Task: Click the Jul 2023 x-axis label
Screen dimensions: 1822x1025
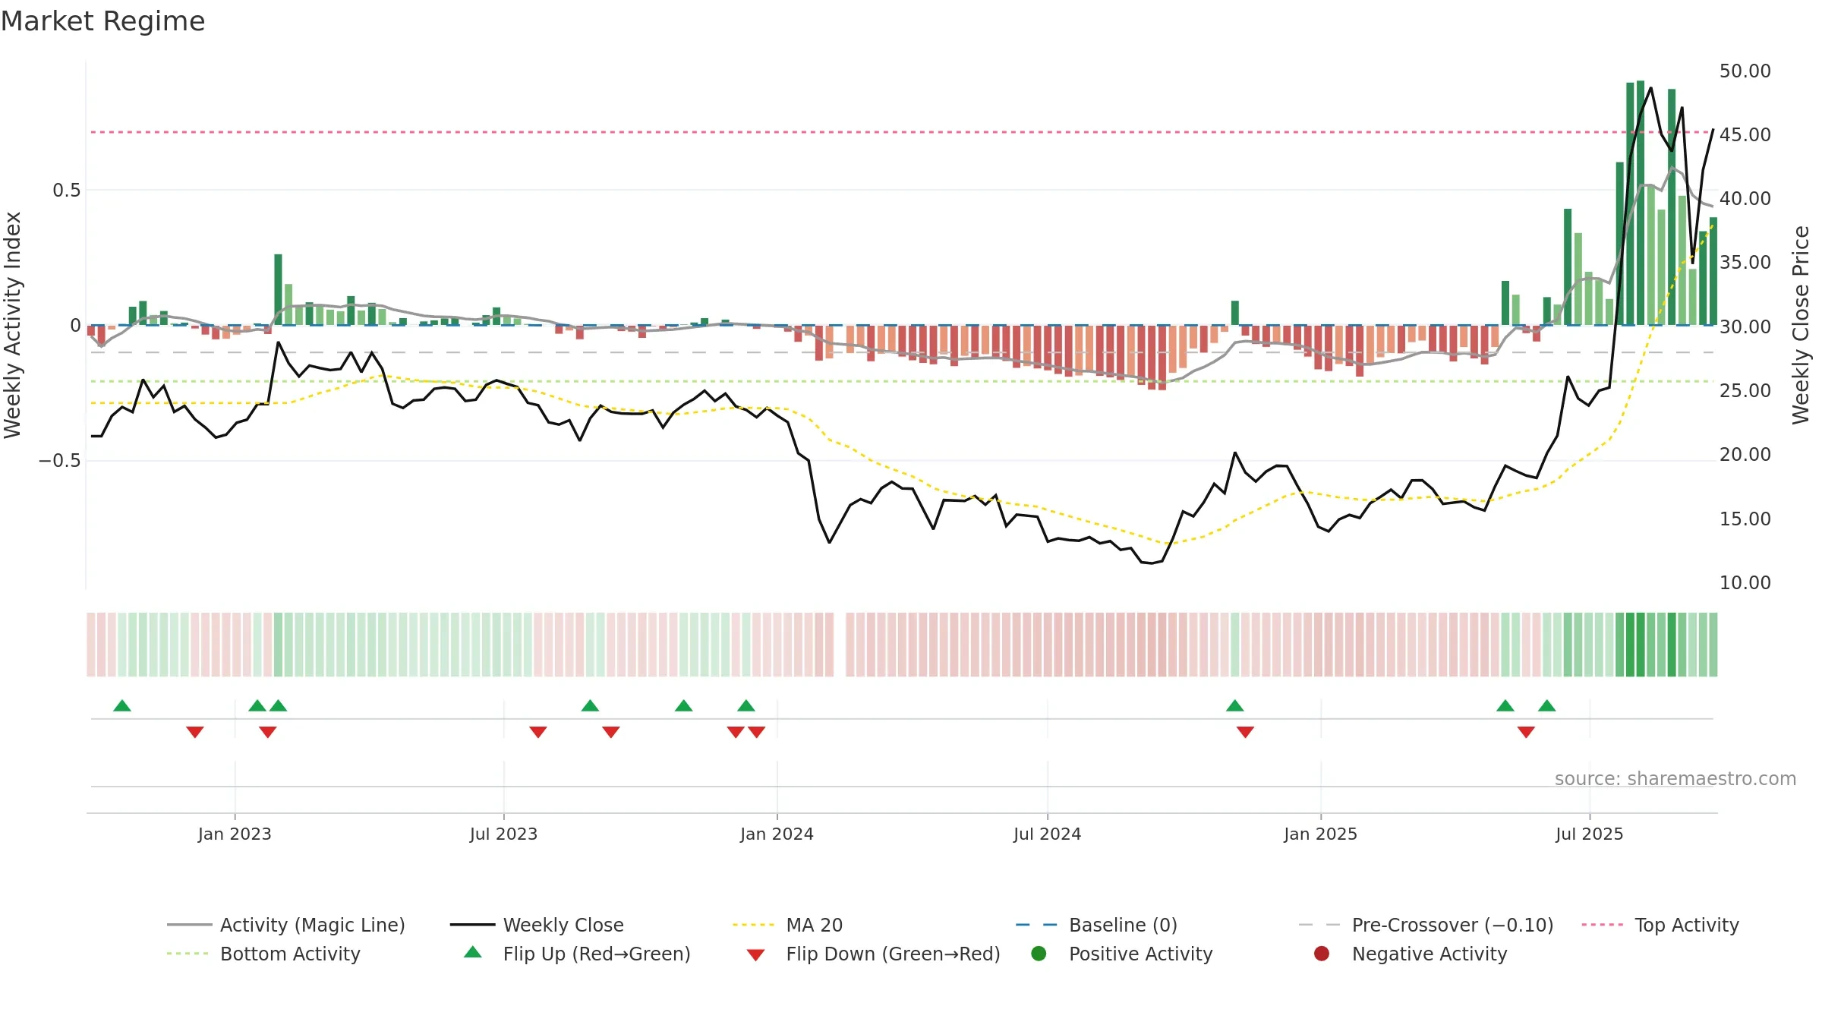Action: pyautogui.click(x=503, y=834)
